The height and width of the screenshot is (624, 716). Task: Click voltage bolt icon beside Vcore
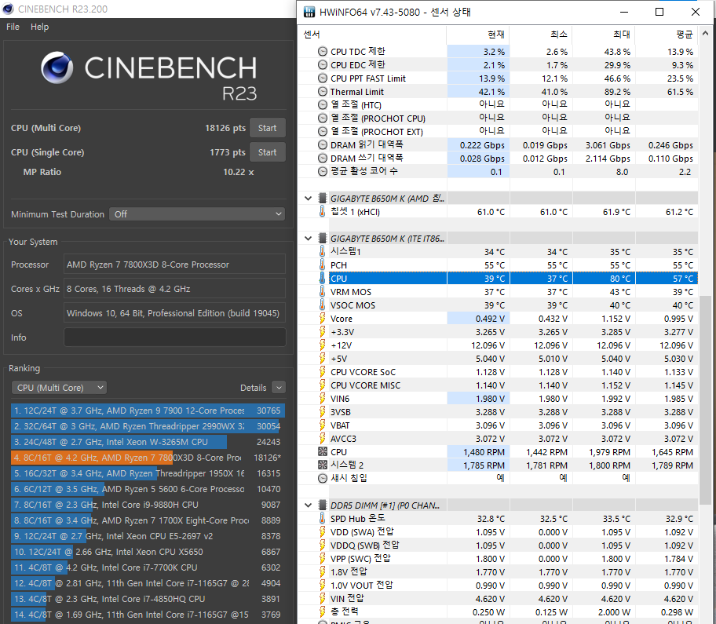(x=323, y=319)
